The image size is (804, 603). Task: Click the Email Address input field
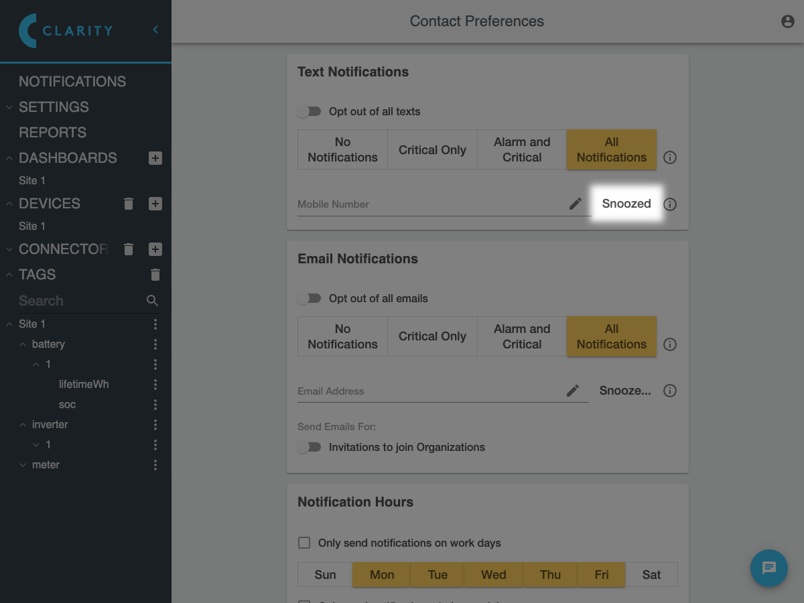click(429, 391)
